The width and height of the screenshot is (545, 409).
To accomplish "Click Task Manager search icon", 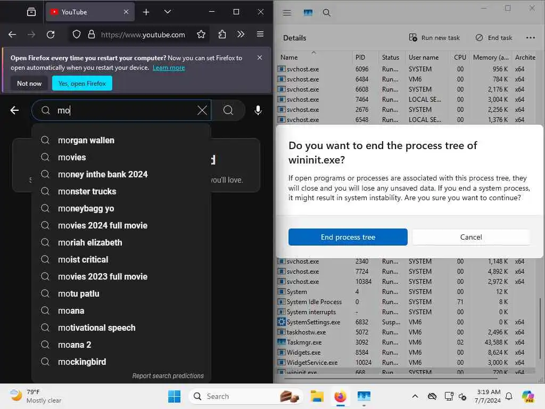I will tap(326, 13).
